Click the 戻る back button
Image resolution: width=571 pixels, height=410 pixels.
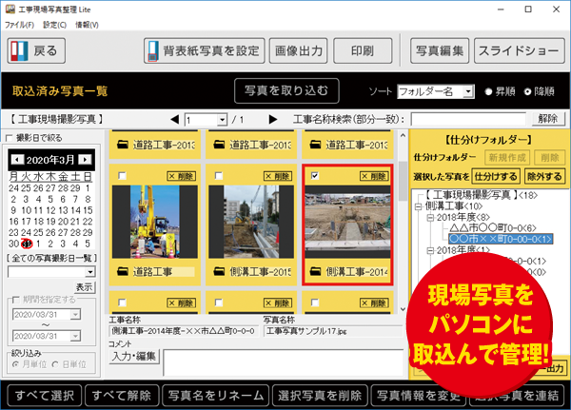point(36,50)
